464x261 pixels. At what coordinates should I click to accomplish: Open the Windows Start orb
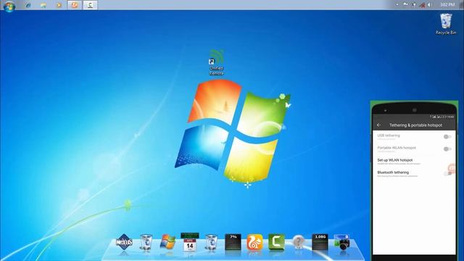(9, 6)
